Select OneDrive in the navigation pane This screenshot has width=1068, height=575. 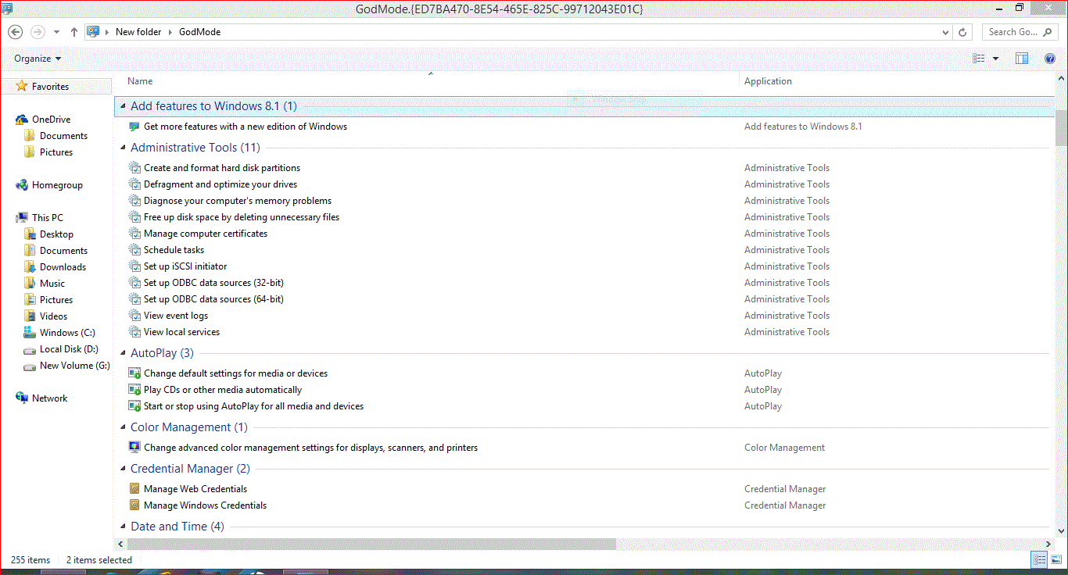[x=51, y=120]
